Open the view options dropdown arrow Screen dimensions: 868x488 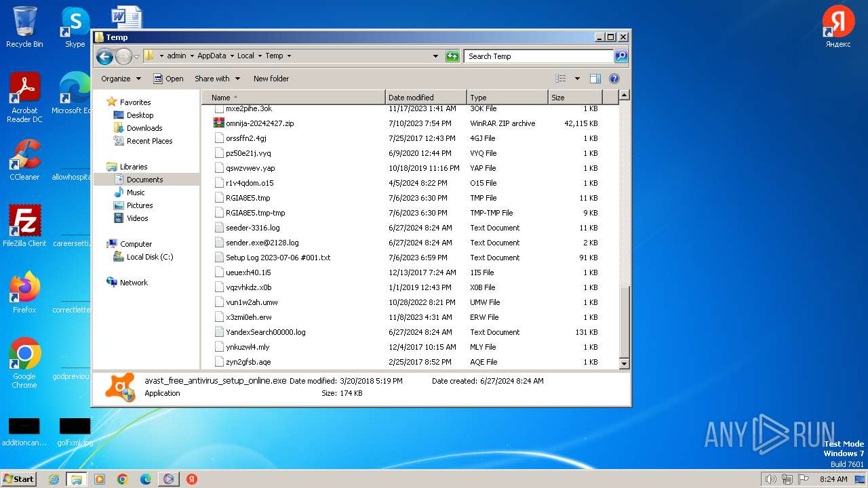click(577, 79)
